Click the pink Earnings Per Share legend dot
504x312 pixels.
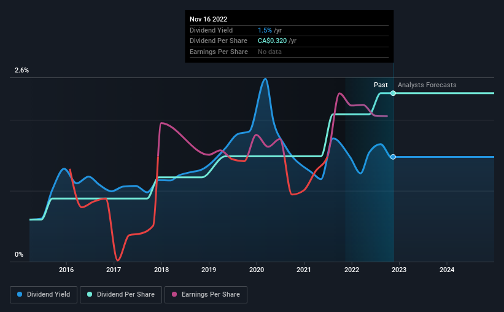pyautogui.click(x=174, y=294)
